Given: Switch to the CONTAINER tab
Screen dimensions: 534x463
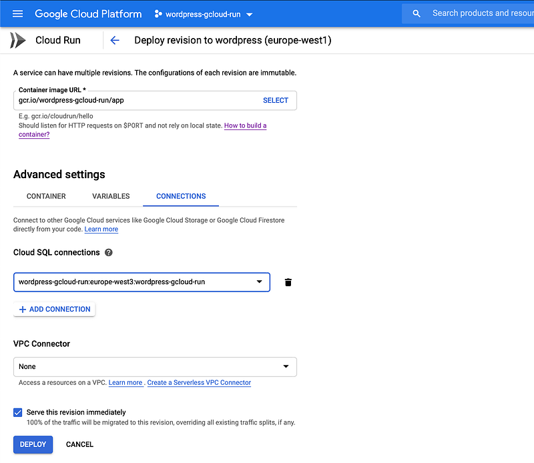Looking at the screenshot, I should pos(46,196).
